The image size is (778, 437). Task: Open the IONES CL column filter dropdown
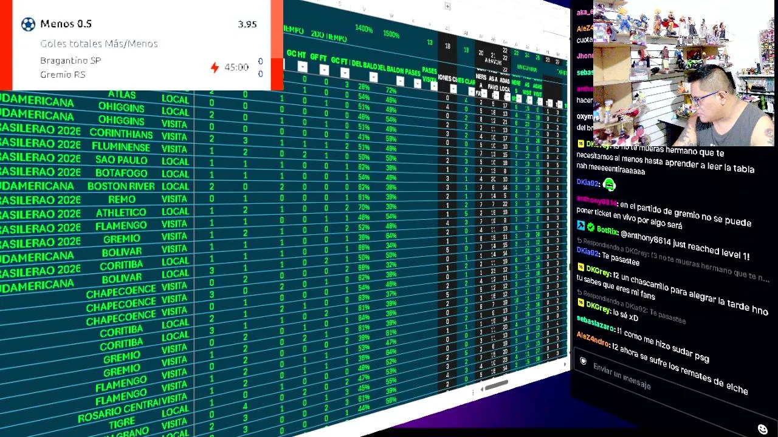(453, 89)
